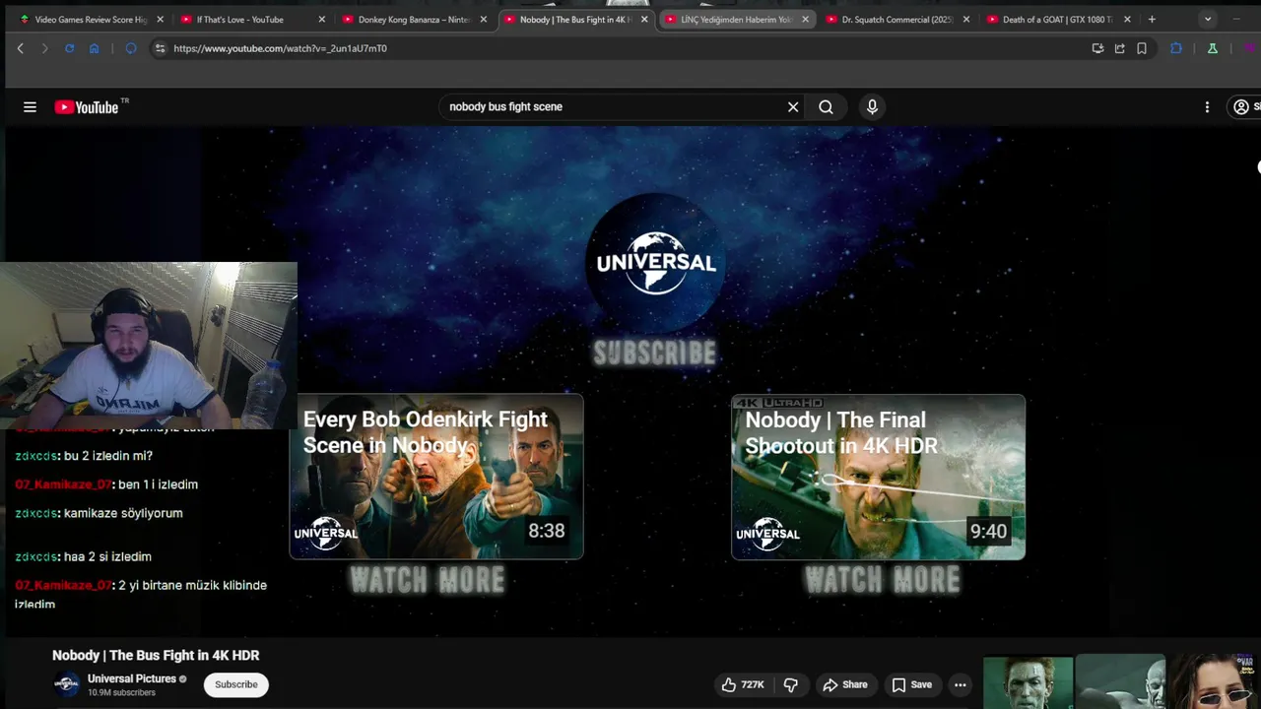Open more actions ellipsis under video

tap(961, 684)
